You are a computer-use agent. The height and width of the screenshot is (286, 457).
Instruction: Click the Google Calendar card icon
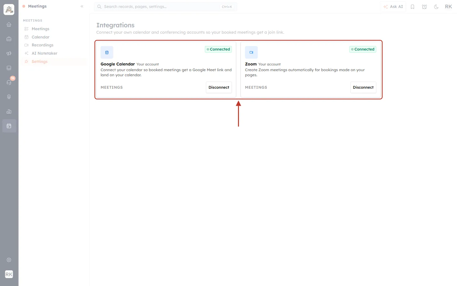point(107,52)
